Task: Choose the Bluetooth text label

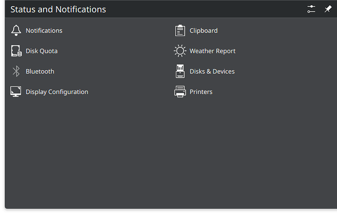Action: 40,71
